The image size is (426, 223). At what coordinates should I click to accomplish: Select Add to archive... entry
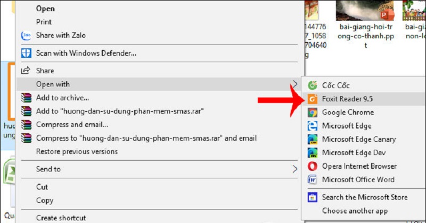tap(160, 98)
